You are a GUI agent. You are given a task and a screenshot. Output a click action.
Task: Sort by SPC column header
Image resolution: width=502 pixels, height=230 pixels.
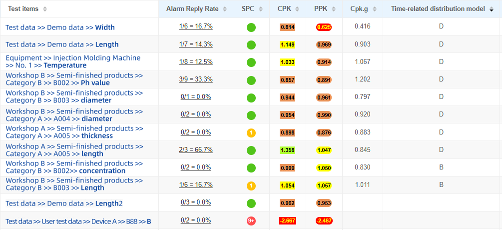[x=261, y=9]
